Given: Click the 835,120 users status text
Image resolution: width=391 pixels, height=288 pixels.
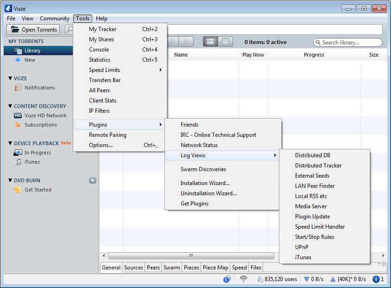Looking at the screenshot, I should (281, 279).
